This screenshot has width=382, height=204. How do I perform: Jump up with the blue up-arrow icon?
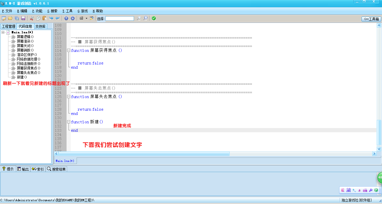coord(66,18)
